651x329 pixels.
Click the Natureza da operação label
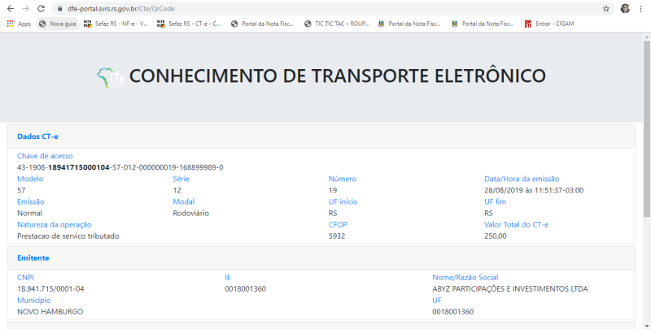tap(55, 224)
